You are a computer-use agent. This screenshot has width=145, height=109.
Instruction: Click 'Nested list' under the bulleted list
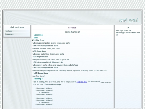(45, 93)
